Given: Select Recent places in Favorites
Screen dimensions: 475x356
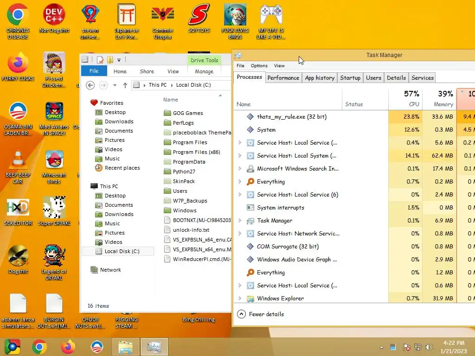Looking at the screenshot, I should [x=117, y=168].
